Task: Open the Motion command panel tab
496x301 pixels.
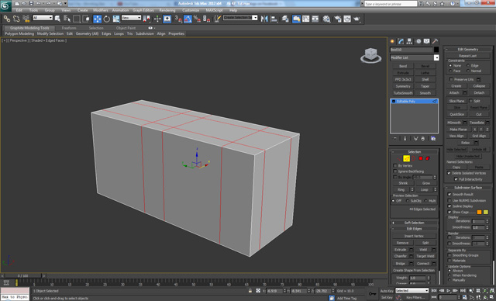Action: [x=418, y=41]
